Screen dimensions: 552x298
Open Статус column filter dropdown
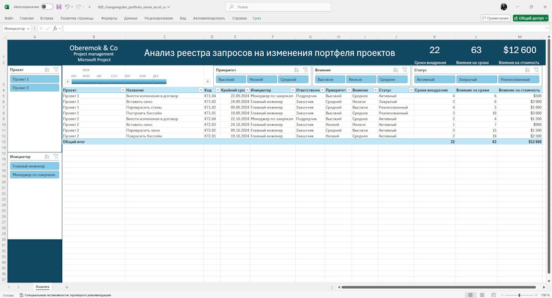point(411,90)
